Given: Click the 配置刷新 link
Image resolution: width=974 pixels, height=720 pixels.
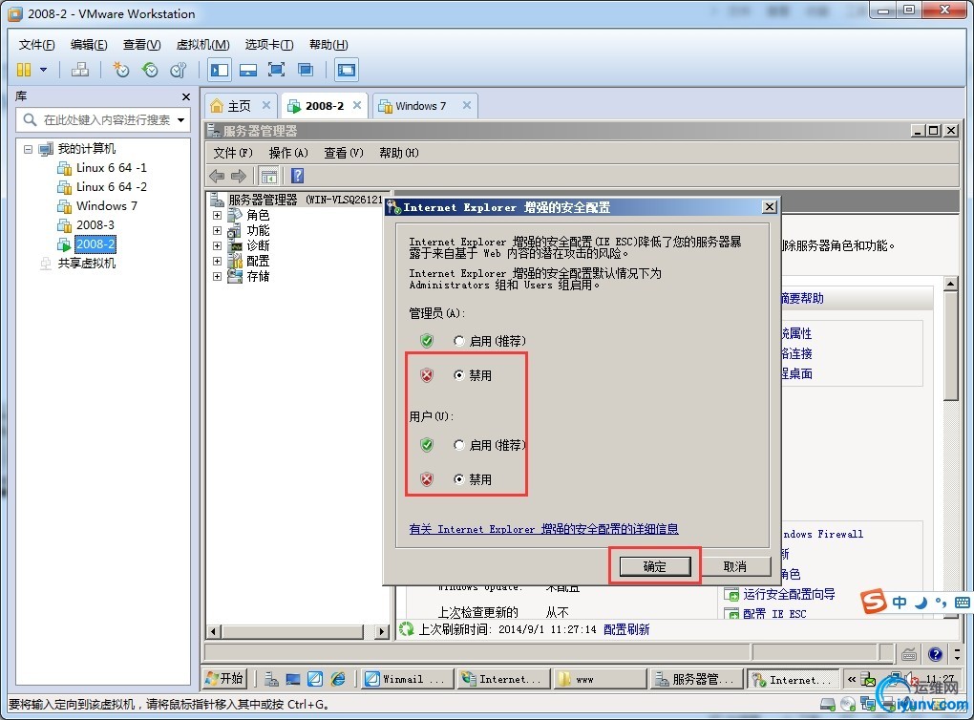Looking at the screenshot, I should [626, 629].
